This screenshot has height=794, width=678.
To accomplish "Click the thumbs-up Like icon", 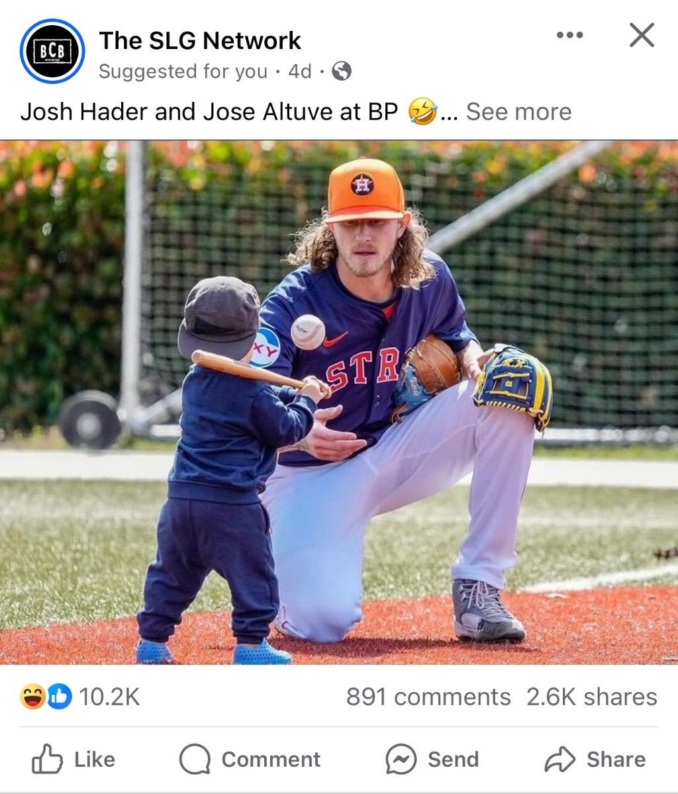I will pos(48,759).
